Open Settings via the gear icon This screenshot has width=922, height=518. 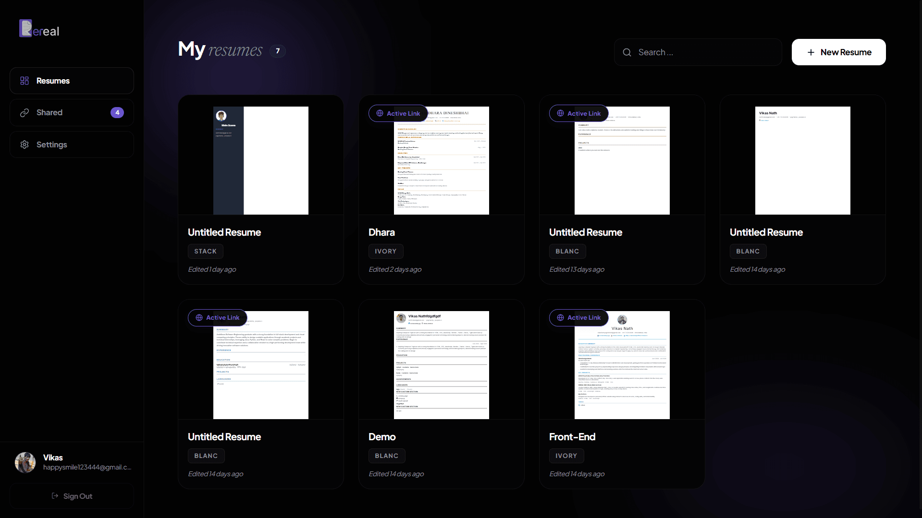tap(24, 145)
